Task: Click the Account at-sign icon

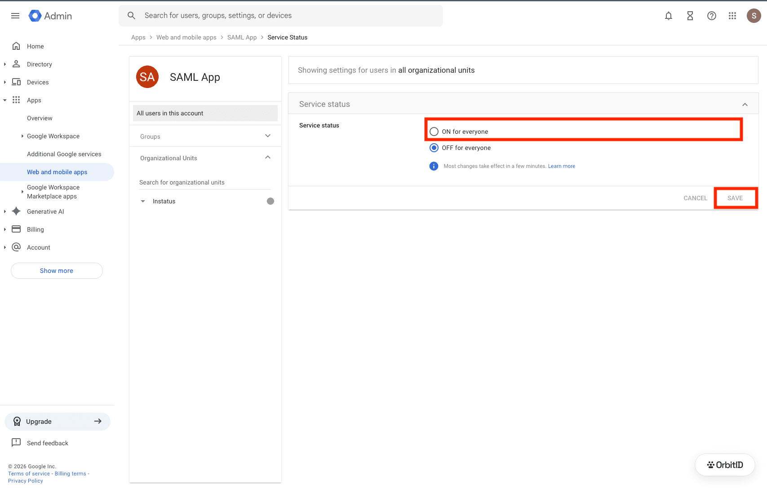Action: [x=16, y=247]
